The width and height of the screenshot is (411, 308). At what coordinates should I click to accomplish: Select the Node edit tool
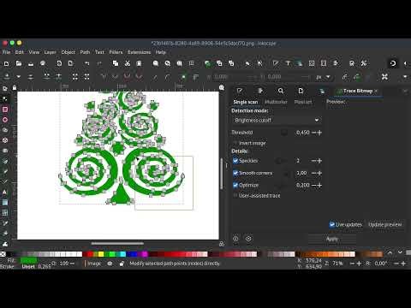click(x=5, y=99)
